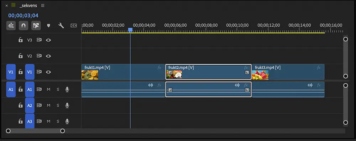Toggle A1 track targeting button
The width and height of the screenshot is (356, 141).
pyautogui.click(x=30, y=90)
